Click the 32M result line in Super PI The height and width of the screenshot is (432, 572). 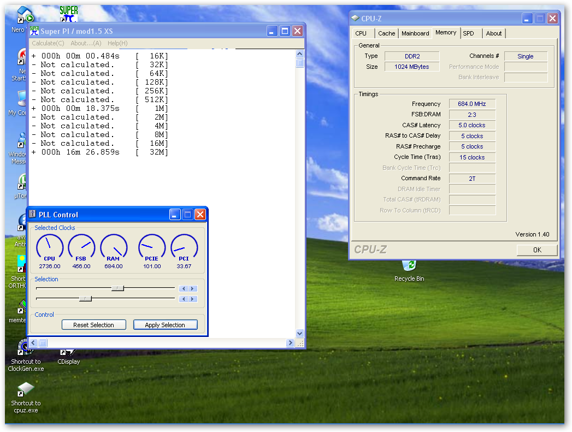pos(99,152)
